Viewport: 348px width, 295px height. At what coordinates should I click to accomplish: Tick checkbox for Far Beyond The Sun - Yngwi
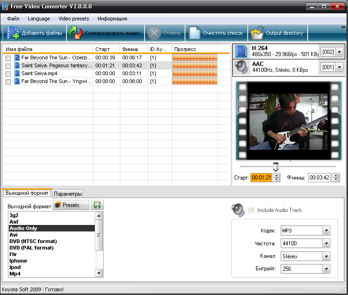(x=8, y=82)
